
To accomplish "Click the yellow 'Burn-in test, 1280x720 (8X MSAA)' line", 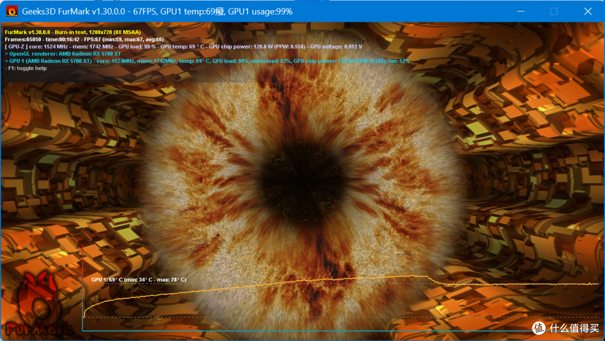I will point(72,32).
